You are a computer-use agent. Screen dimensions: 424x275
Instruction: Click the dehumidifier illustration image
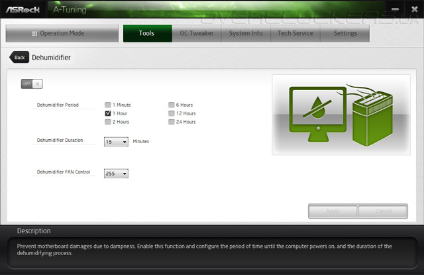click(341, 115)
